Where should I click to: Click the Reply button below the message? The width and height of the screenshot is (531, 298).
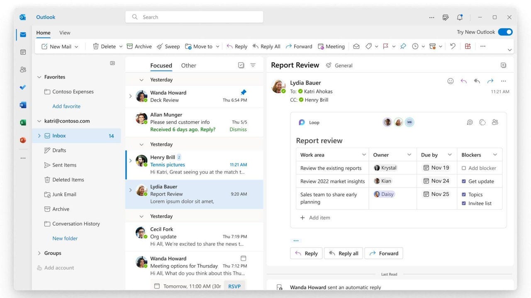point(306,253)
